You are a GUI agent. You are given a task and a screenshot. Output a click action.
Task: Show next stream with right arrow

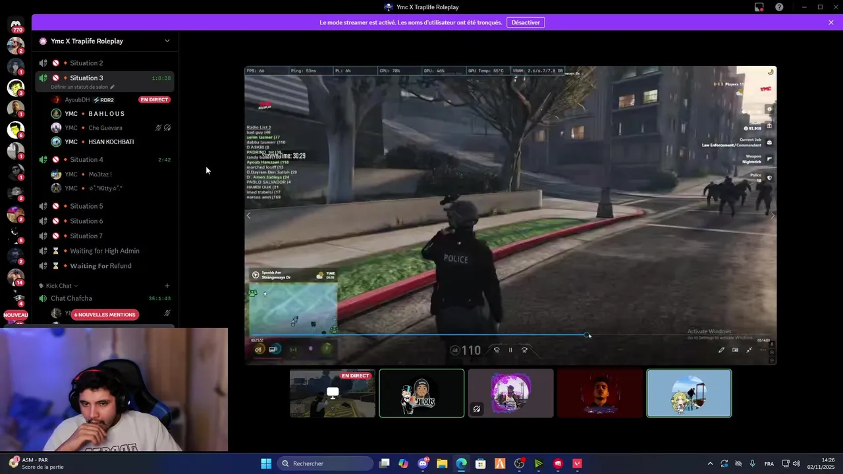pyautogui.click(x=772, y=215)
